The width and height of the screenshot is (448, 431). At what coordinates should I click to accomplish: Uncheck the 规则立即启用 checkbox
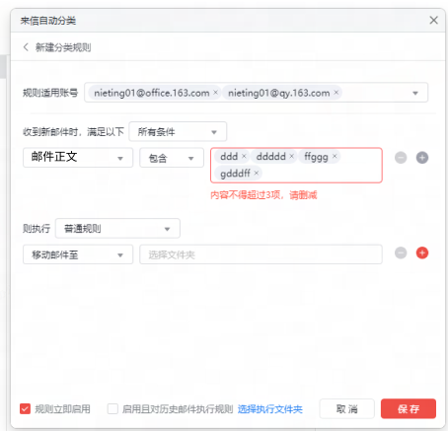[x=25, y=408]
